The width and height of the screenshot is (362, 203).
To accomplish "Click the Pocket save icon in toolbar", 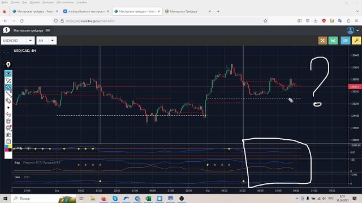I will [x=308, y=21].
